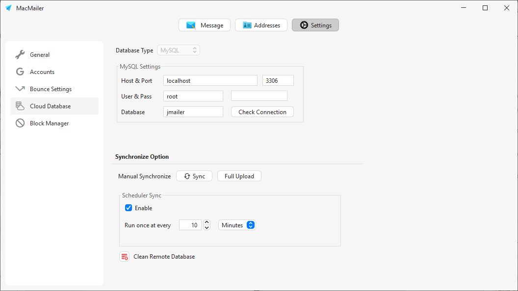Click the Accounts Google icon
Viewport: 518px width, 291px height.
(x=20, y=72)
